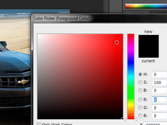The image size is (167, 125).
Task: Select the G green radio button
Action: pyautogui.click(x=140, y=108)
